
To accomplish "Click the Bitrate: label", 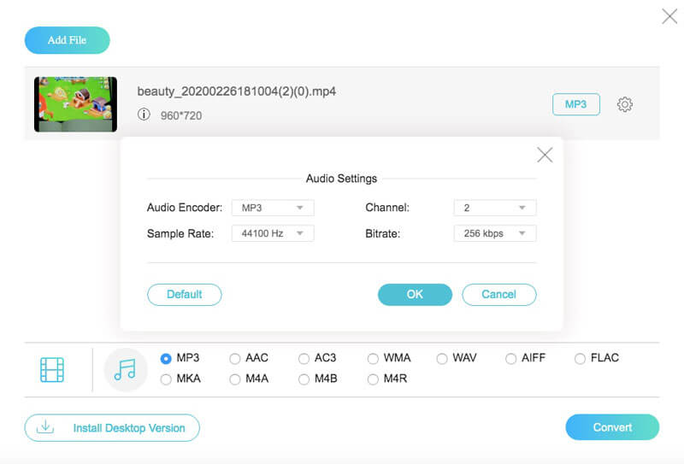I will pyautogui.click(x=382, y=234).
